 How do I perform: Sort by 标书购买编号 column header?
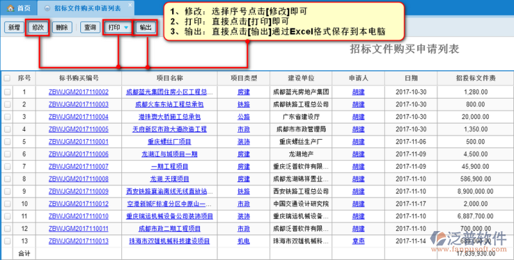[x=78, y=78]
